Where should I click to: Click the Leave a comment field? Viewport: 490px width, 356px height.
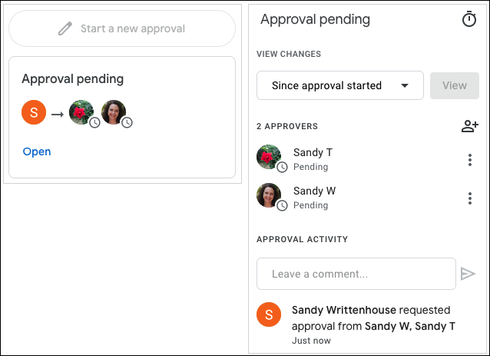point(356,274)
